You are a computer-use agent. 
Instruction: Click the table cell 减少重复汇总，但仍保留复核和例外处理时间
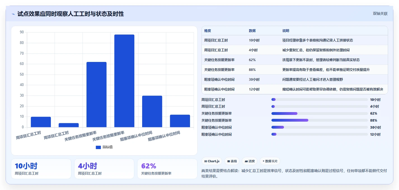(316, 50)
